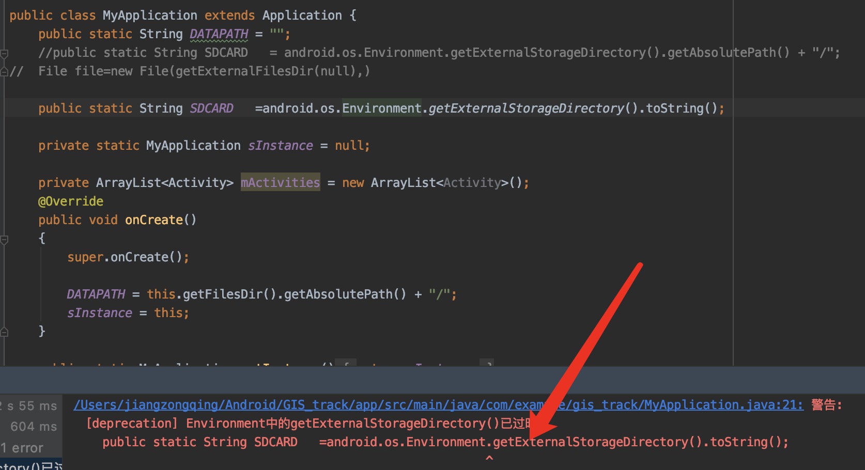Collapse onCreate body at the opening brace
The width and height of the screenshot is (865, 470).
pos(4,239)
